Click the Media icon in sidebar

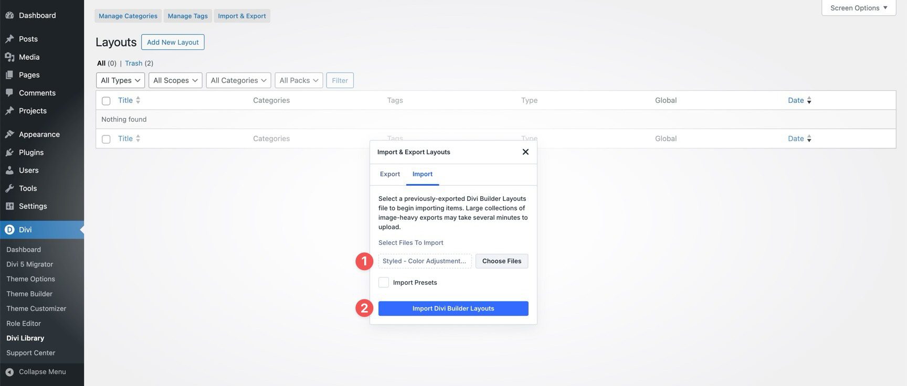pyautogui.click(x=9, y=57)
